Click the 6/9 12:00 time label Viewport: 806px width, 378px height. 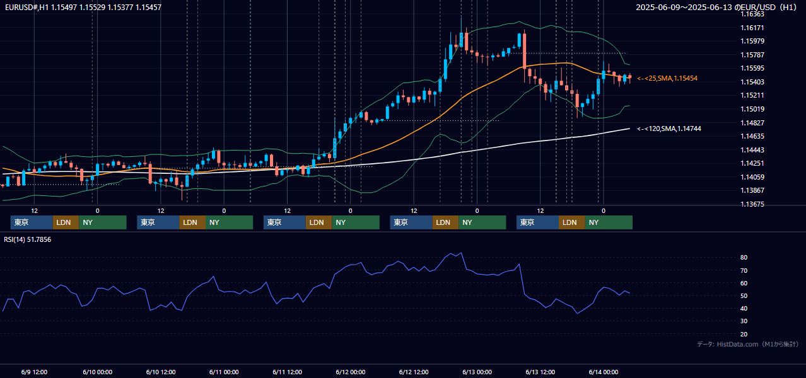pyautogui.click(x=34, y=372)
